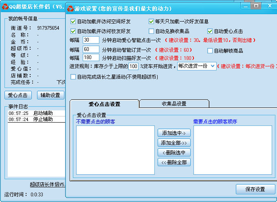
Task: Click the 我的帐号信息 group label
Action: 23,19
